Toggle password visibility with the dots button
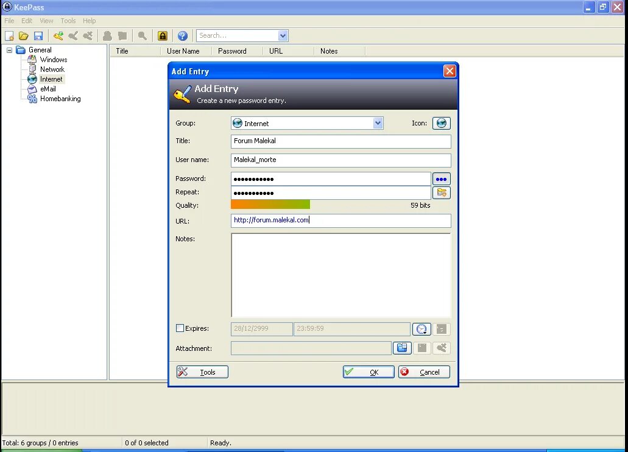This screenshot has width=628, height=452. pos(442,179)
